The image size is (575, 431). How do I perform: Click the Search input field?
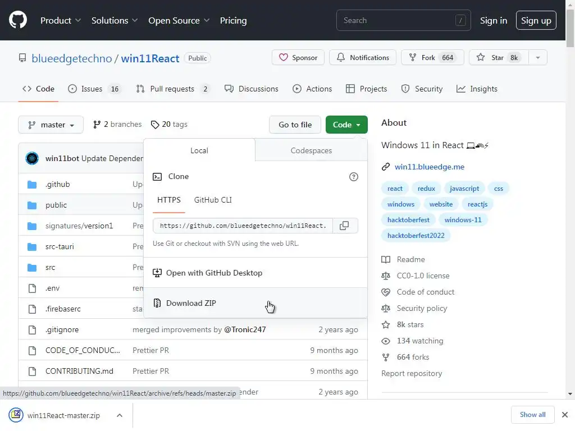404,21
